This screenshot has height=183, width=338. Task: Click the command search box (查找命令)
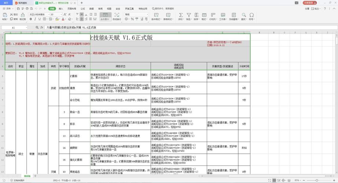pos(163,9)
